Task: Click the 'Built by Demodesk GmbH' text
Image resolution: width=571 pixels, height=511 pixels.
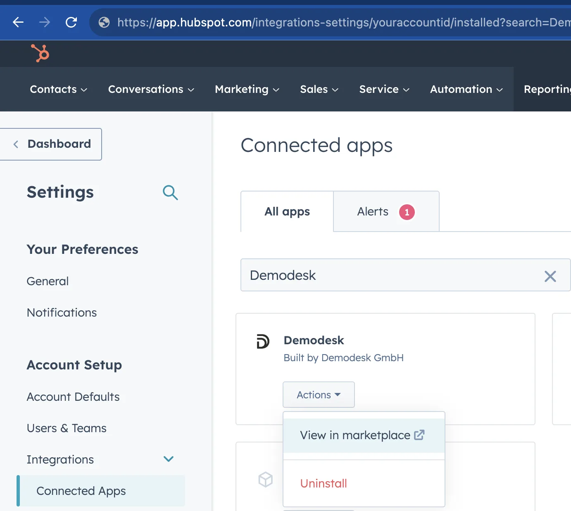Action: pyautogui.click(x=343, y=357)
